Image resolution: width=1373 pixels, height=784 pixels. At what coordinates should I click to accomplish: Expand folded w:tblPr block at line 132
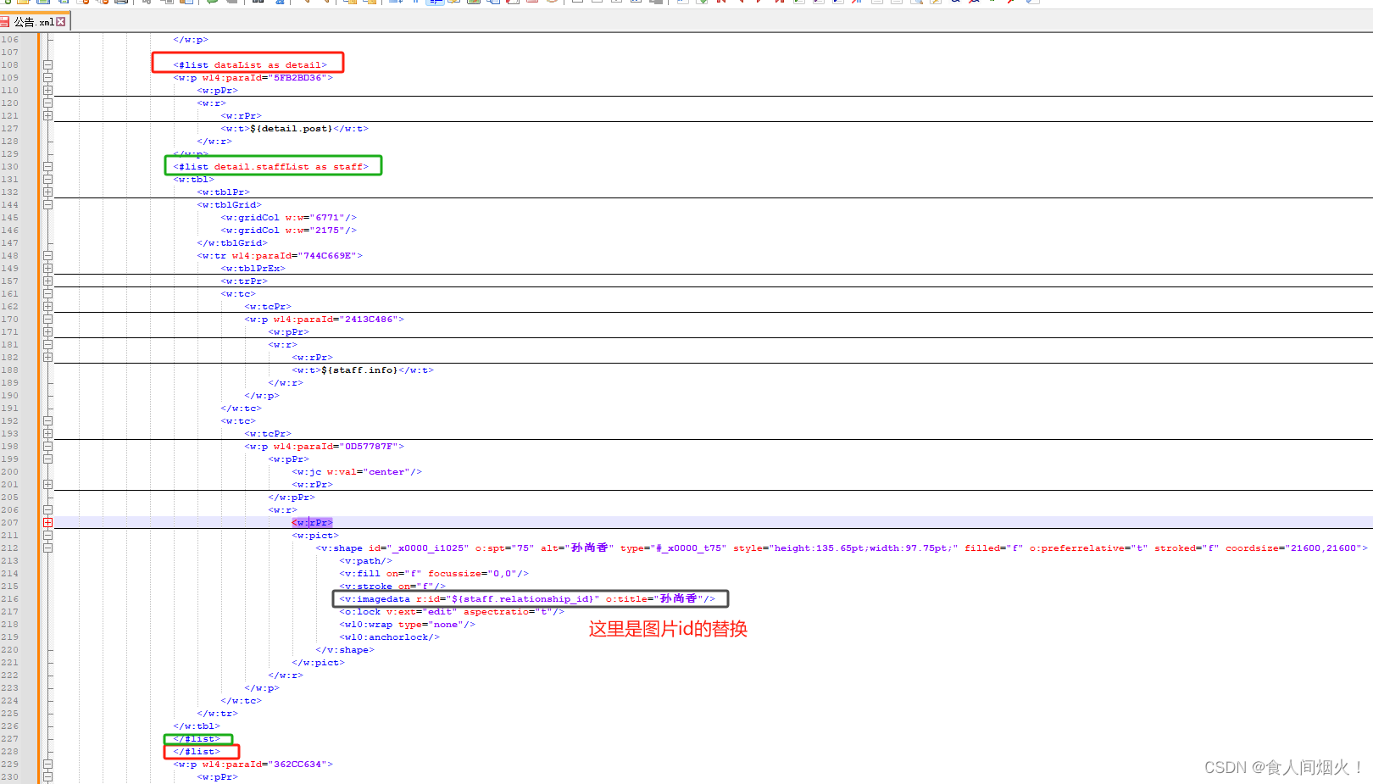click(47, 192)
